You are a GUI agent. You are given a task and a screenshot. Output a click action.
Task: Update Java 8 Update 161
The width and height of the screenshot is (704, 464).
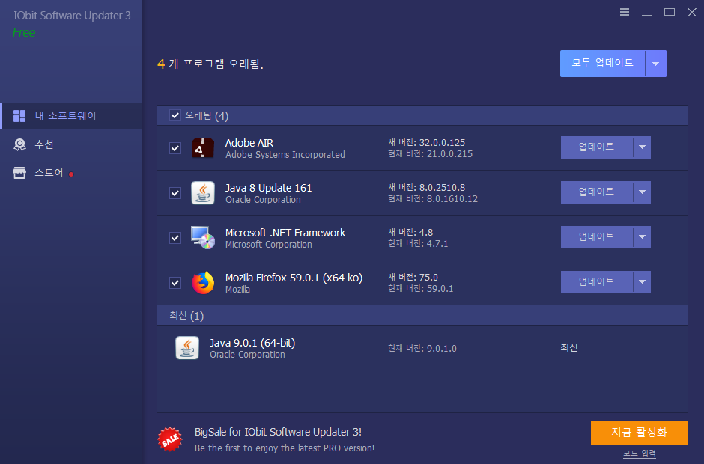[x=597, y=192]
